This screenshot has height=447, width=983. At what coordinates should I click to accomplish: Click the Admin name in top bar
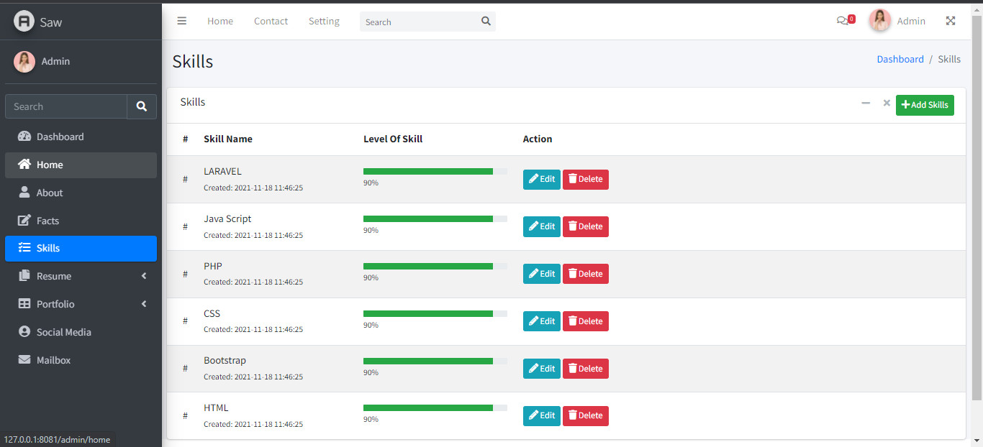coord(911,21)
